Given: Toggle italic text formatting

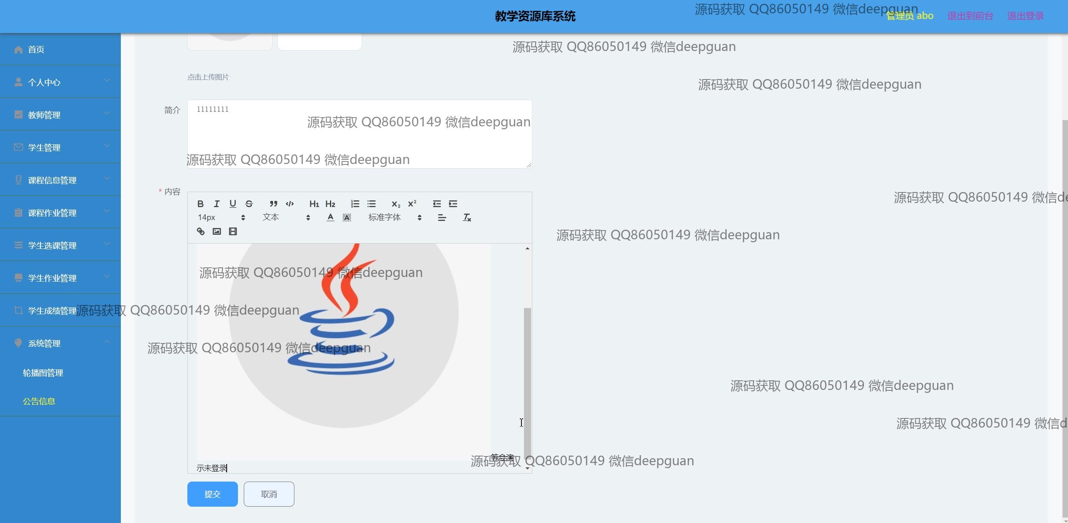Looking at the screenshot, I should 217,204.
